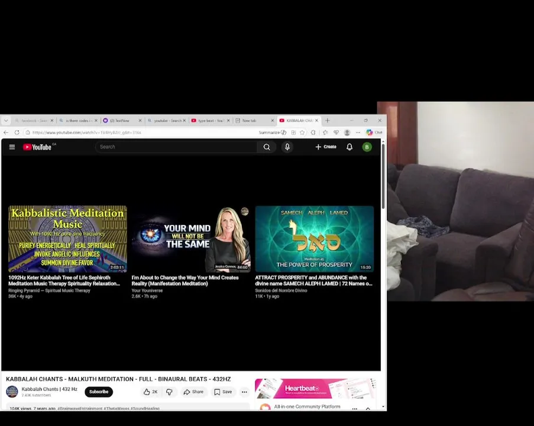Open the split screen icon in address bar
The height and width of the screenshot is (426, 534).
(x=293, y=132)
